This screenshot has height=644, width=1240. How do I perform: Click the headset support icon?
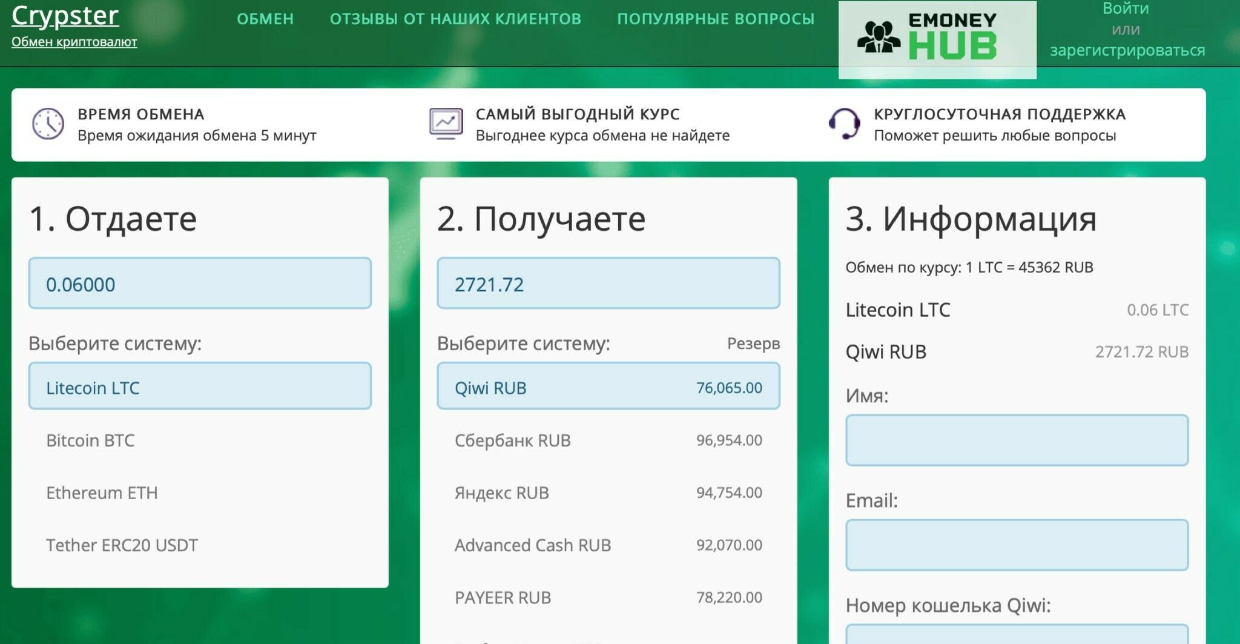pyautogui.click(x=844, y=124)
